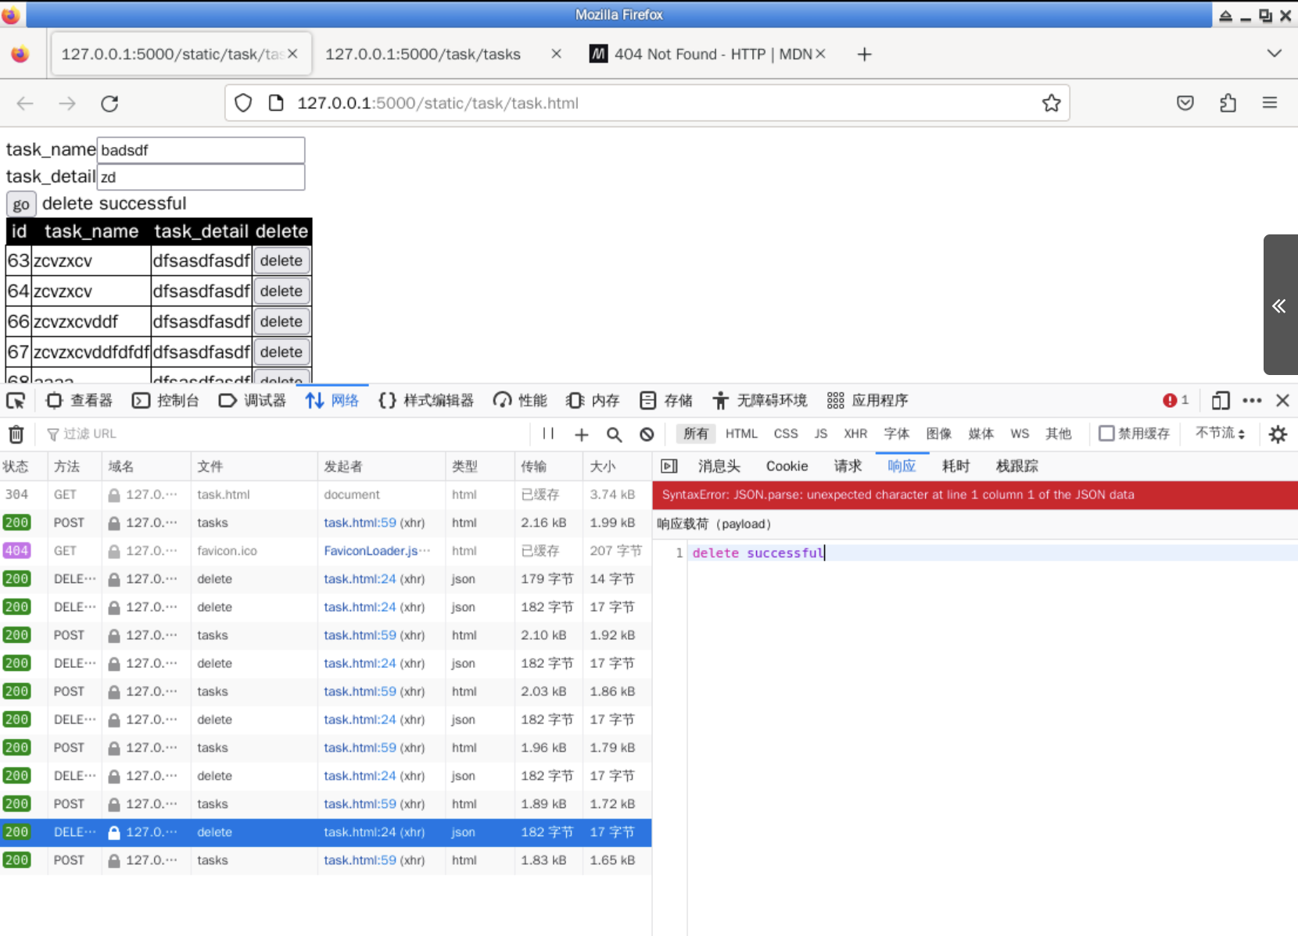Delete task row with id 67
The height and width of the screenshot is (936, 1298).
281,352
